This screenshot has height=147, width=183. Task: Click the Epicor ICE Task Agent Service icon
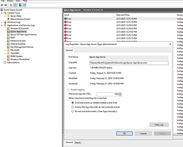pos(8,35)
